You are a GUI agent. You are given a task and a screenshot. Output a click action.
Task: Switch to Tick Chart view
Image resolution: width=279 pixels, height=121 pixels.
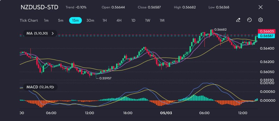29,20
